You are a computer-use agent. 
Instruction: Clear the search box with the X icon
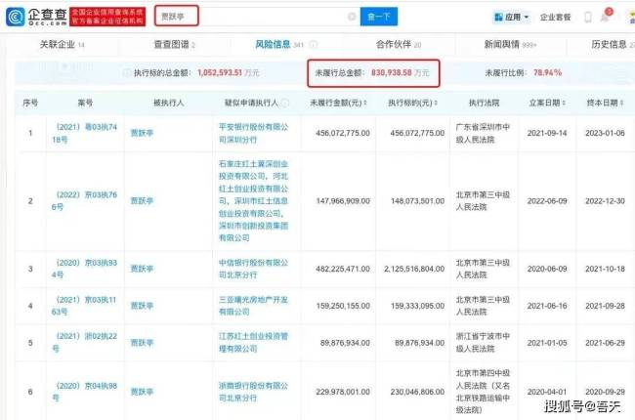352,17
